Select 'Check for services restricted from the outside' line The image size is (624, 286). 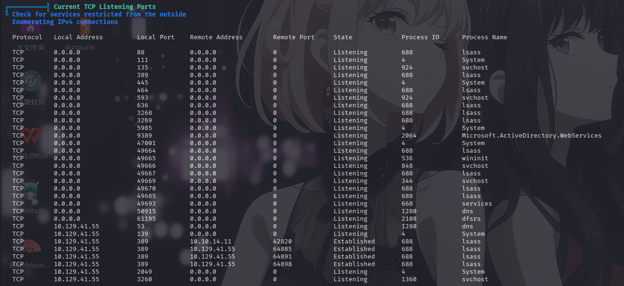click(x=99, y=15)
